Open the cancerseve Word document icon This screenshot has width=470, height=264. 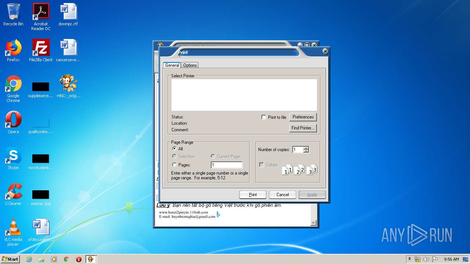pyautogui.click(x=68, y=51)
